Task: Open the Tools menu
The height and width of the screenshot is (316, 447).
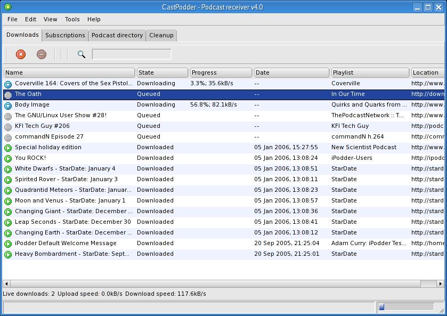Action: (x=72, y=19)
